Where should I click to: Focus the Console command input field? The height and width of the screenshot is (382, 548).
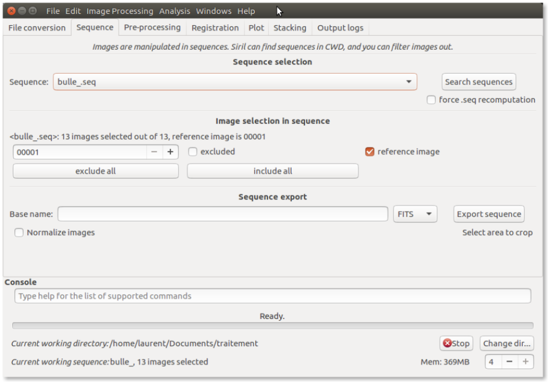tap(272, 296)
